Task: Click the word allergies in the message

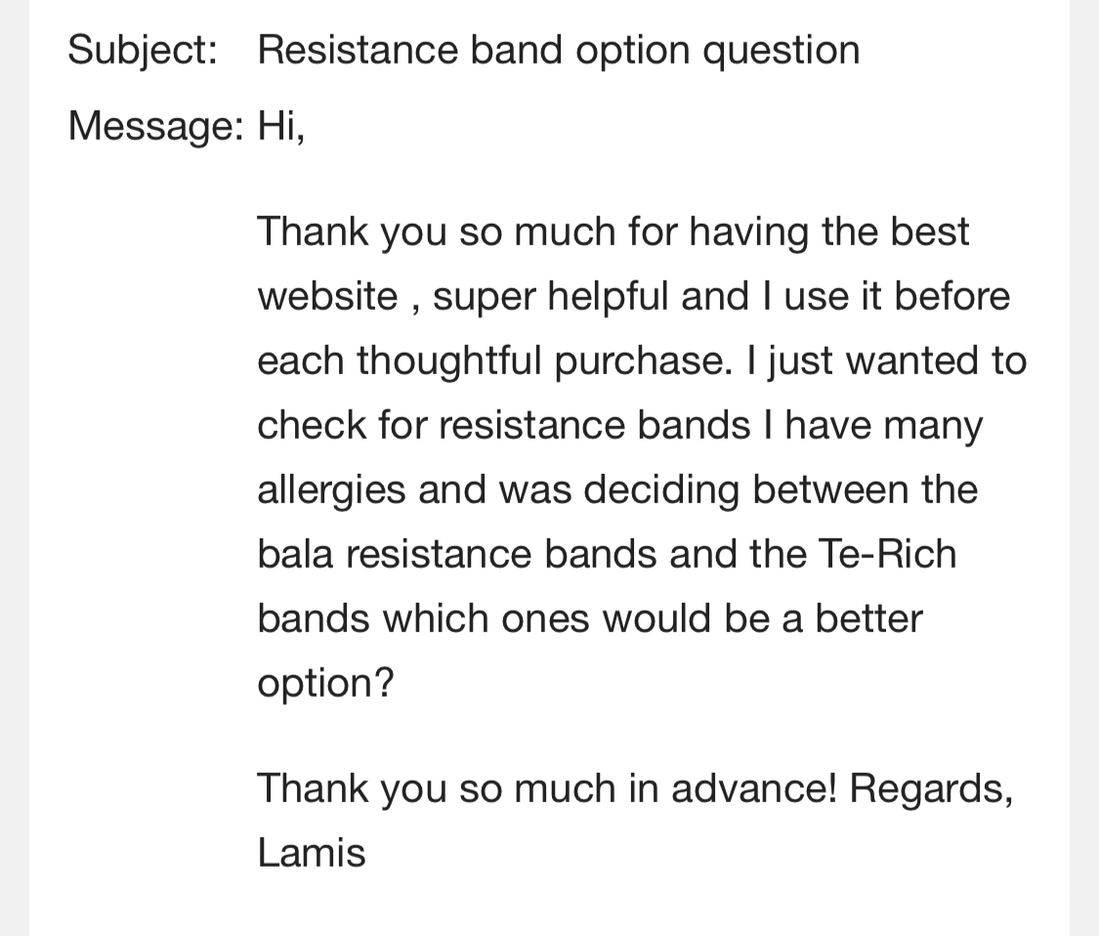Action: (x=331, y=490)
